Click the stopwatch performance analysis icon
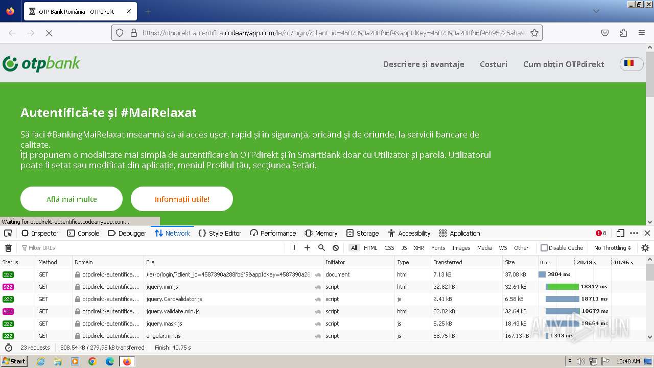The width and height of the screenshot is (654, 368). (8, 348)
